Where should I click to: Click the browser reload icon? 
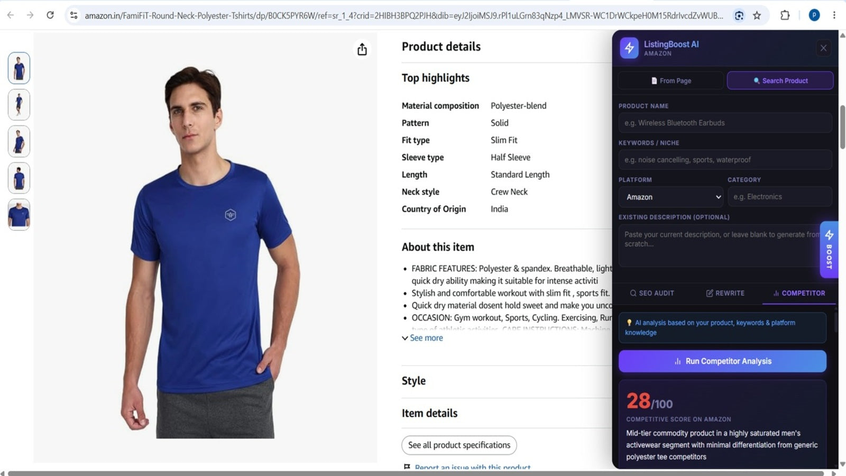click(x=50, y=15)
